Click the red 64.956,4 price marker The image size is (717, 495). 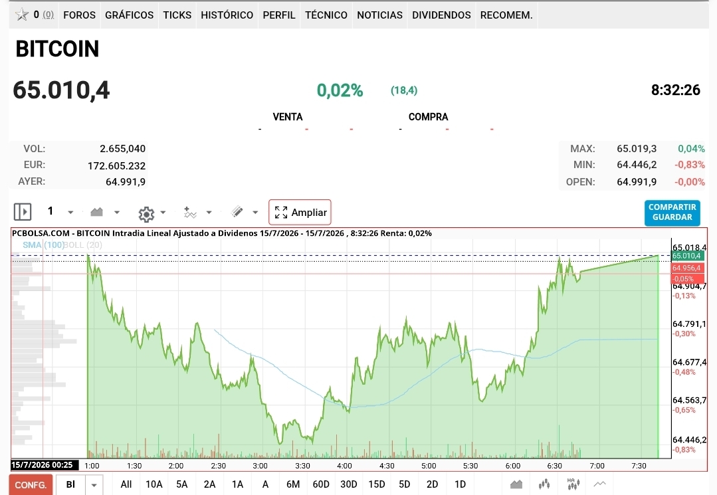[687, 268]
